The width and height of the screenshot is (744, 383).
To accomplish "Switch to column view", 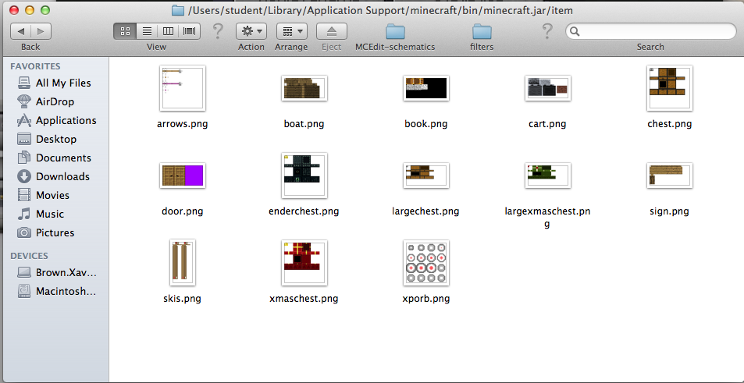I will (168, 32).
